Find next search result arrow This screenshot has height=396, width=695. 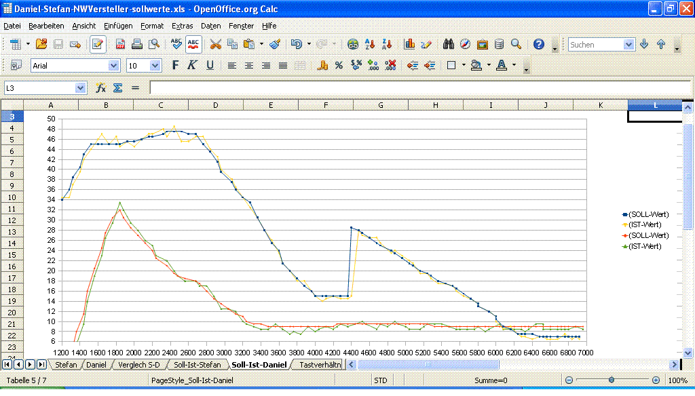pyautogui.click(x=644, y=44)
